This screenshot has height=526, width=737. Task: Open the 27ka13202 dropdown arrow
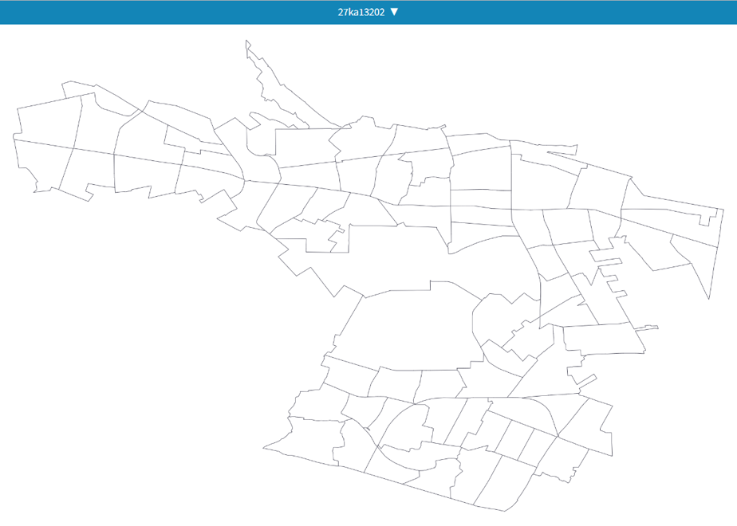tap(394, 12)
